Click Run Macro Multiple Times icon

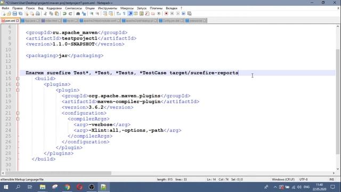(183, 14)
